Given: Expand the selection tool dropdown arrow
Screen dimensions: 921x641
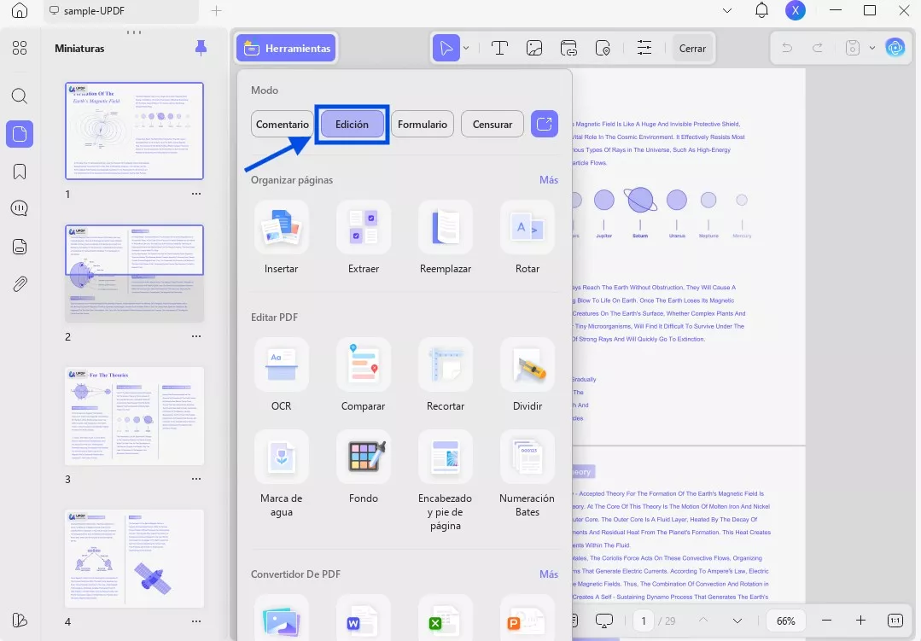Looking at the screenshot, I should 466,48.
